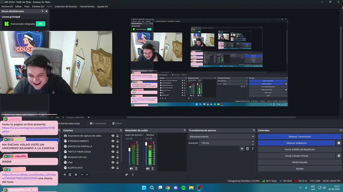Viewport: 343px width, 192px height.
Task: Open advanced audio properties gears icon
Action: pyautogui.click(x=127, y=175)
